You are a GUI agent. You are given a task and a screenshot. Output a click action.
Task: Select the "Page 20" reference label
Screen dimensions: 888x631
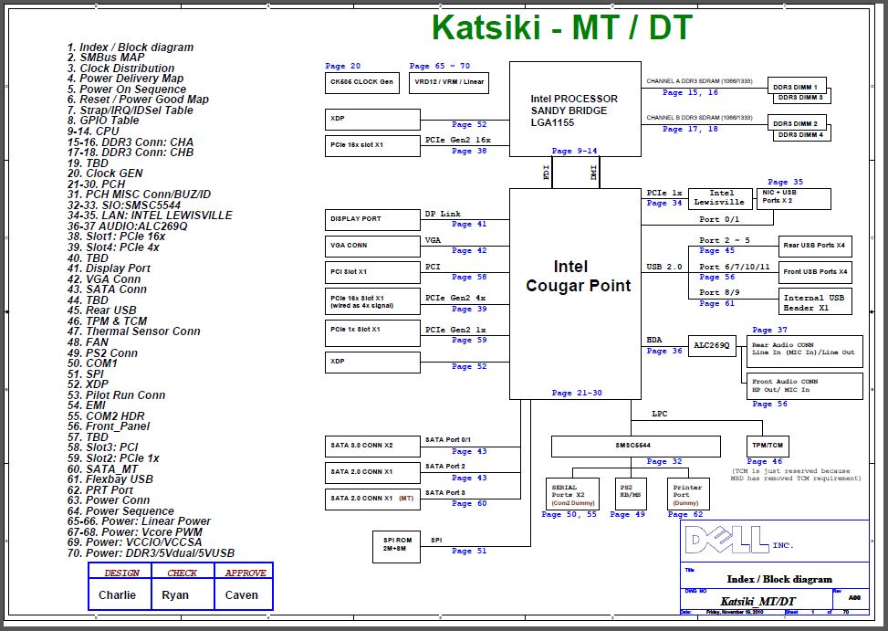[342, 66]
